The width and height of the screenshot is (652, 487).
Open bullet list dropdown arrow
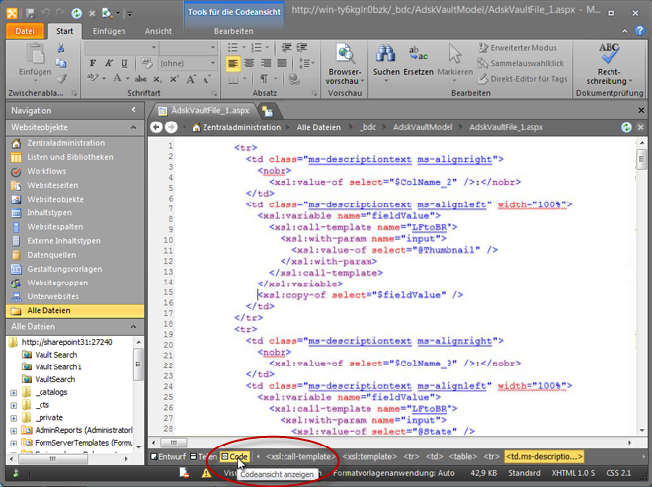(244, 47)
